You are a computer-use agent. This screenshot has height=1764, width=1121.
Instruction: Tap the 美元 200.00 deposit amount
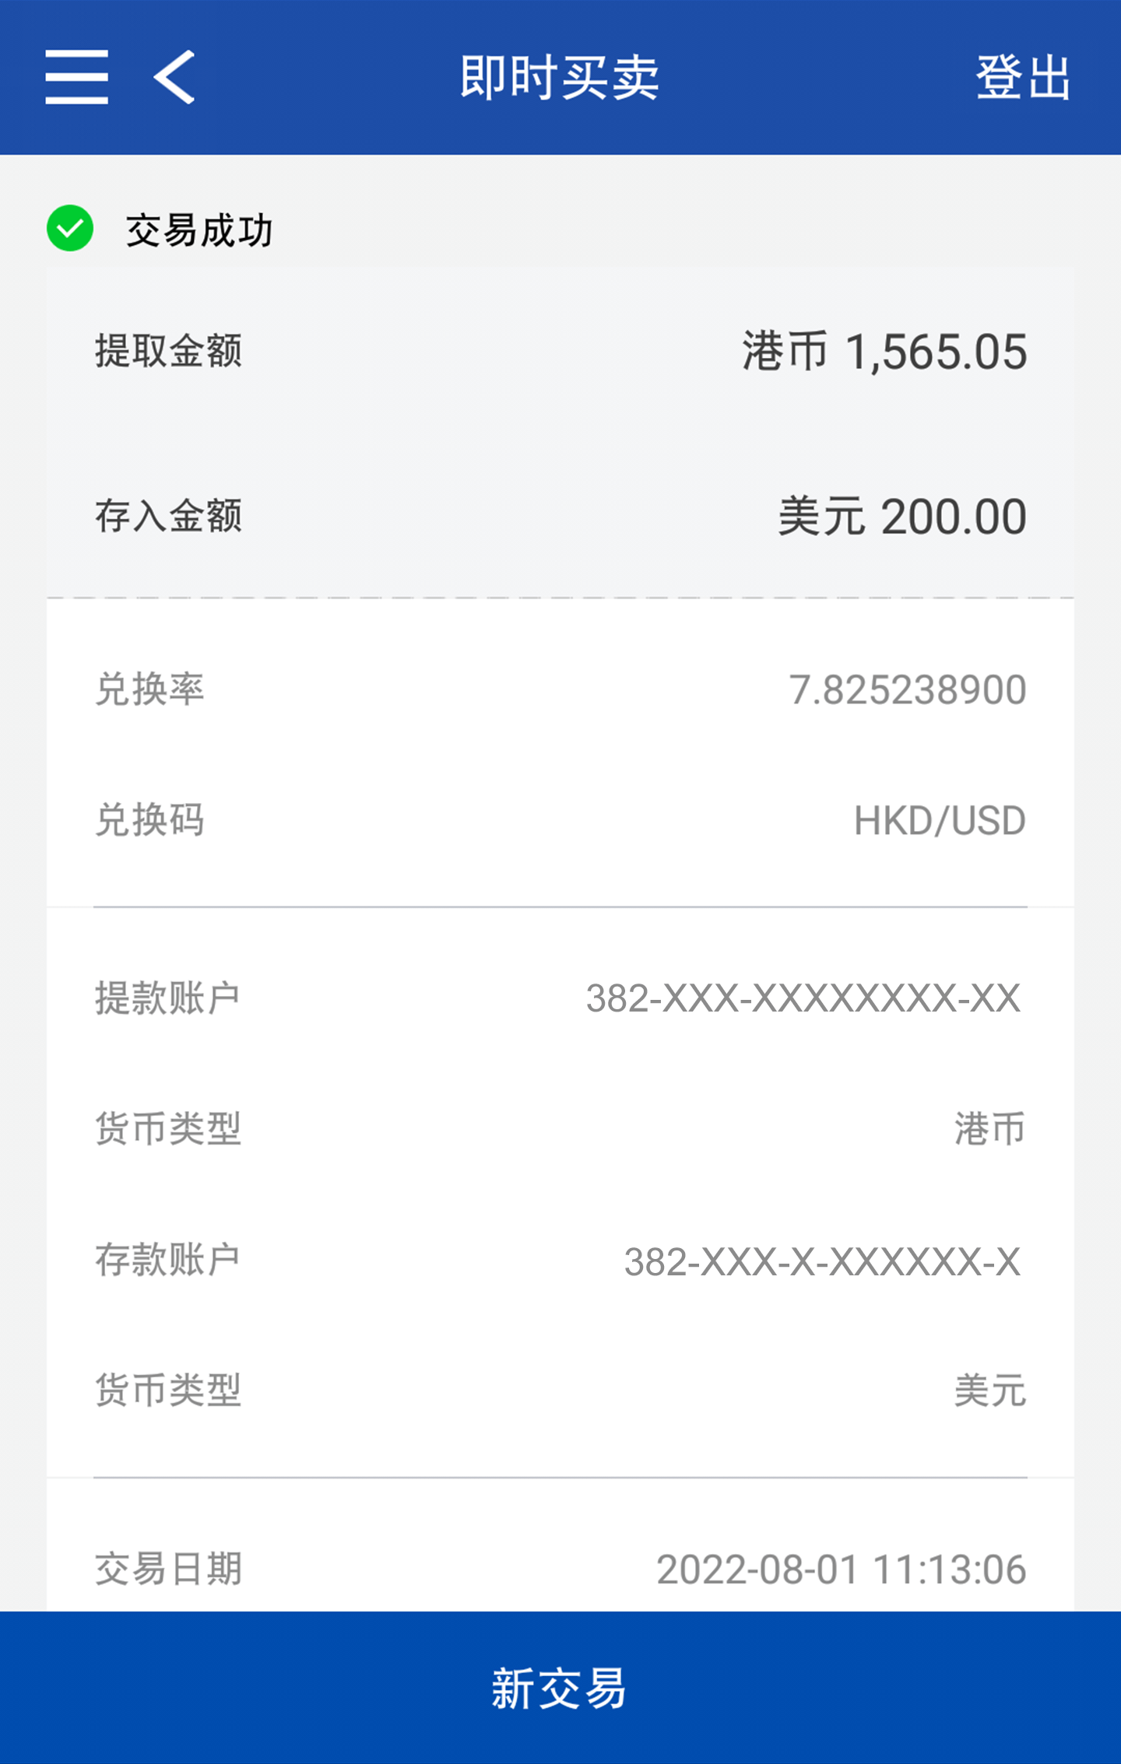pyautogui.click(x=902, y=517)
